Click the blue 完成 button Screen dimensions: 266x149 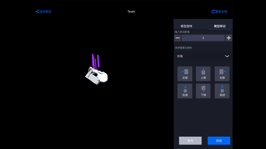pos(219,141)
